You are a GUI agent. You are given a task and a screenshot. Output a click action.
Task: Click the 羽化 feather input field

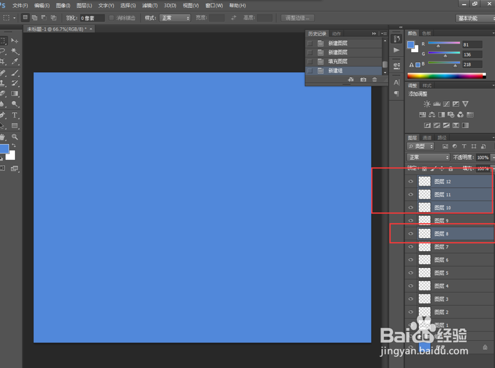click(92, 18)
